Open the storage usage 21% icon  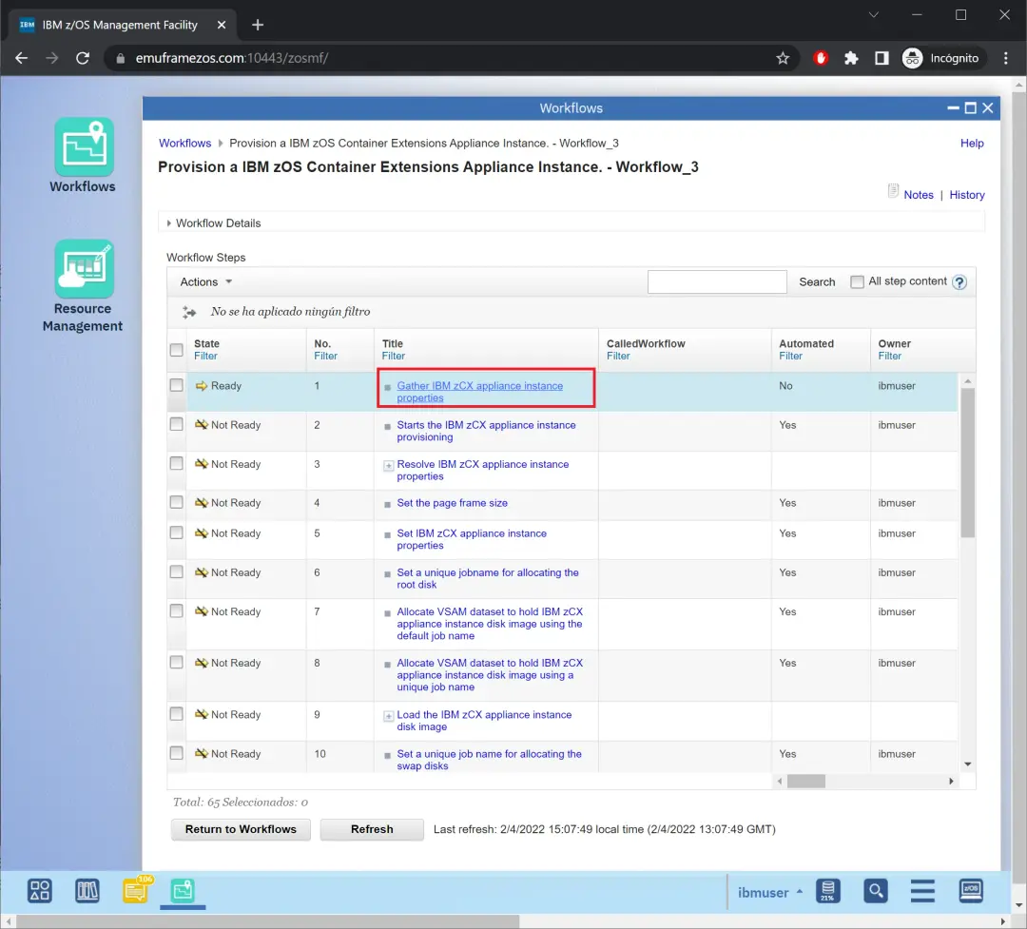(x=828, y=891)
